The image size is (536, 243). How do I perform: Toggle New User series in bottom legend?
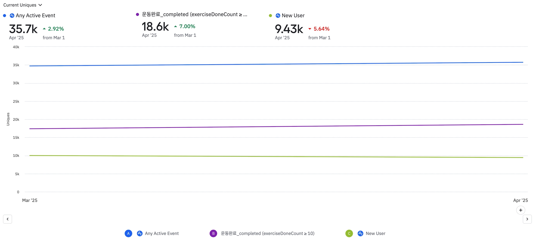[375, 233]
